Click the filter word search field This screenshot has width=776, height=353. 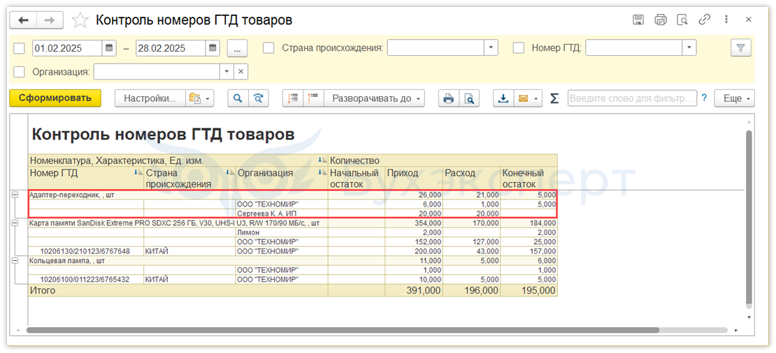632,98
